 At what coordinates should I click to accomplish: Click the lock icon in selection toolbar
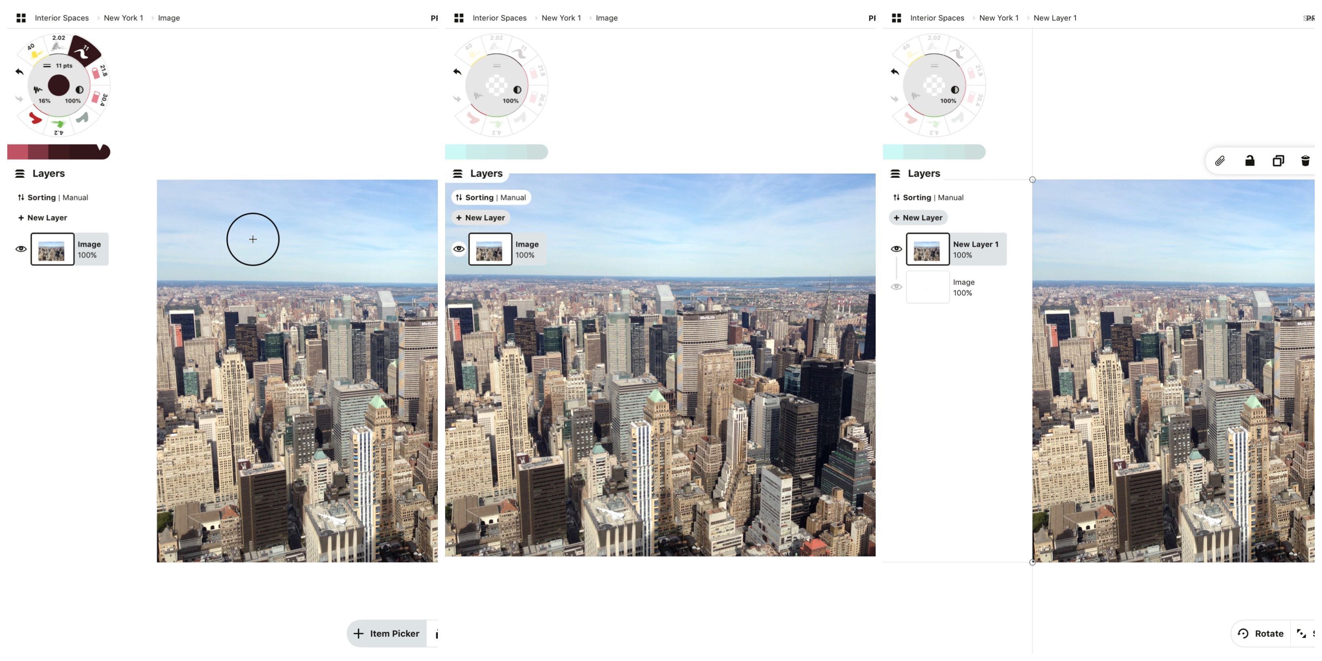point(1250,161)
